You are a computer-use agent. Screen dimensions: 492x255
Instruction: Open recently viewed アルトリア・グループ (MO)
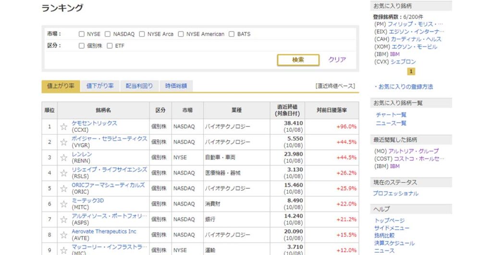coord(414,151)
